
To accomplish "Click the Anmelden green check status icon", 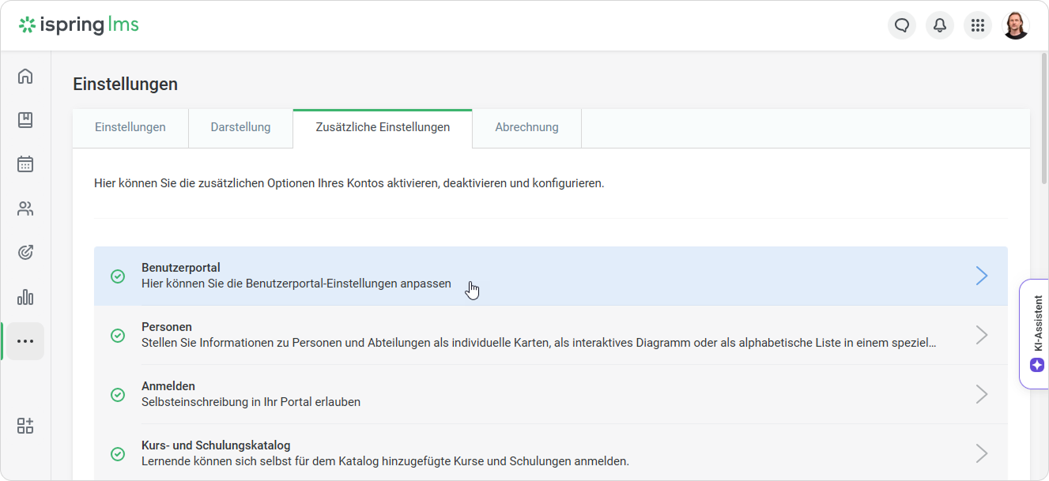I will point(118,394).
